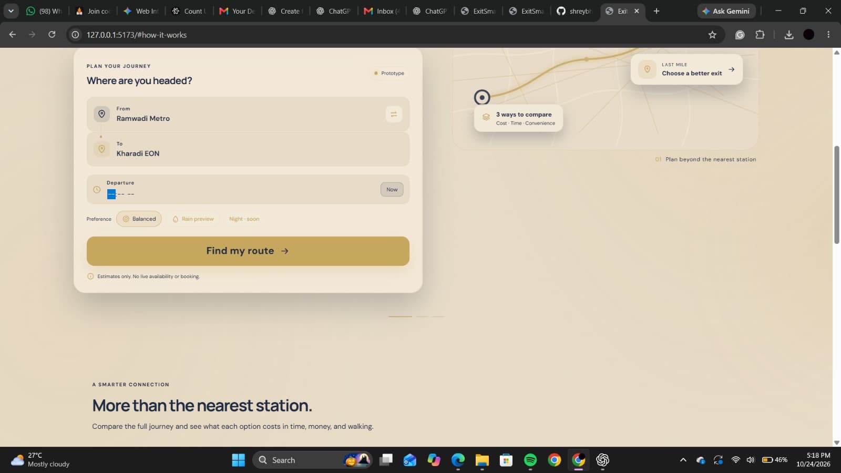Show Chrome downloads
The image size is (841, 473).
click(788, 35)
